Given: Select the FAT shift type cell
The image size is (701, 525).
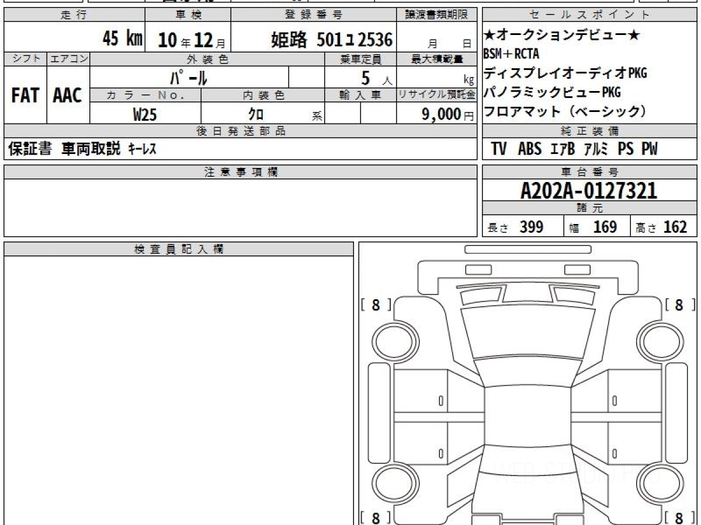Looking at the screenshot, I should point(25,95).
